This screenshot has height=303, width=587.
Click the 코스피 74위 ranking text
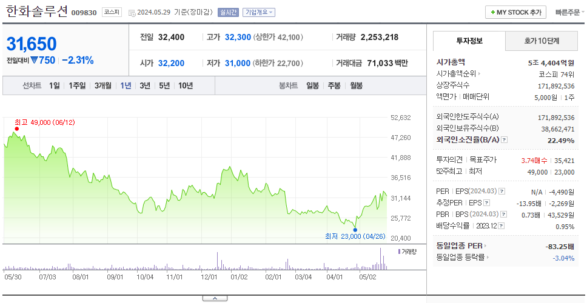[x=556, y=74]
